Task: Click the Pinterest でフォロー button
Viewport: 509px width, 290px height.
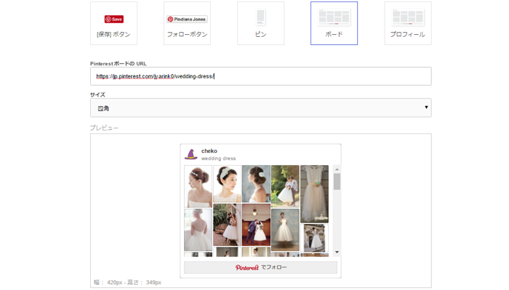Action: [x=260, y=268]
